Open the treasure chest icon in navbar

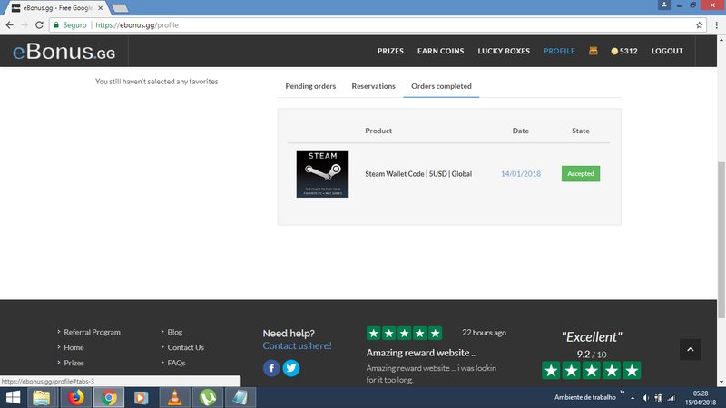[594, 51]
